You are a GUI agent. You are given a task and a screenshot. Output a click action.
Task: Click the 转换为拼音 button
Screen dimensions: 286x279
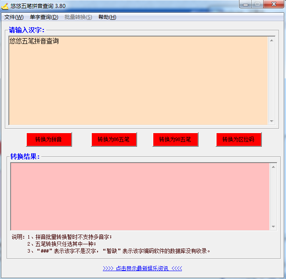49,140
